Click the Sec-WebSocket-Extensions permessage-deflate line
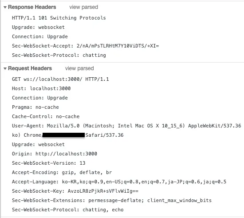This screenshot has width=244, height=218. (x=112, y=200)
